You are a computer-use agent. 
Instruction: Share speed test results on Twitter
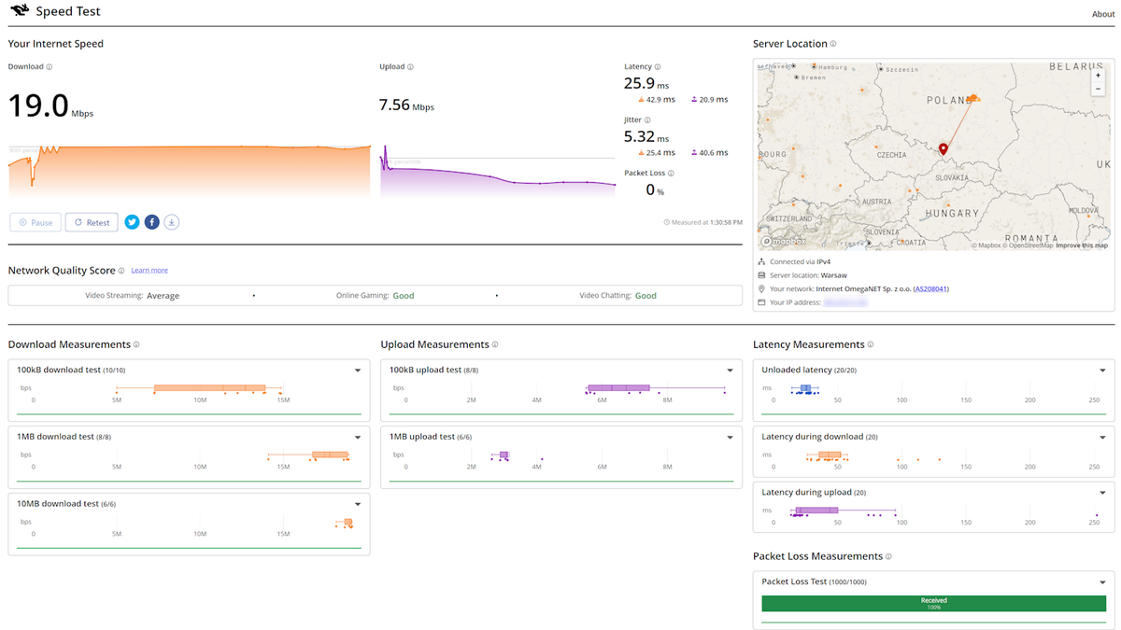pos(132,222)
